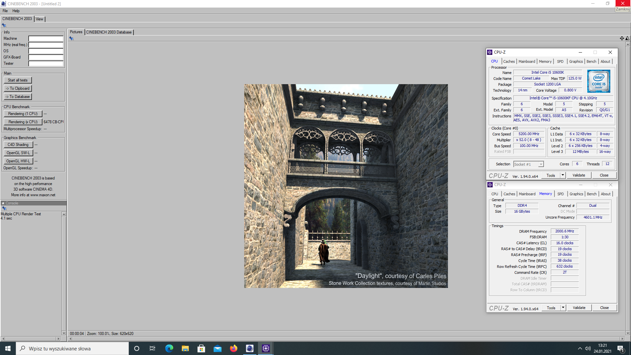631x355 pixels.
Task: Click the move/pan cross icon in picture viewer
Action: click(x=622, y=38)
